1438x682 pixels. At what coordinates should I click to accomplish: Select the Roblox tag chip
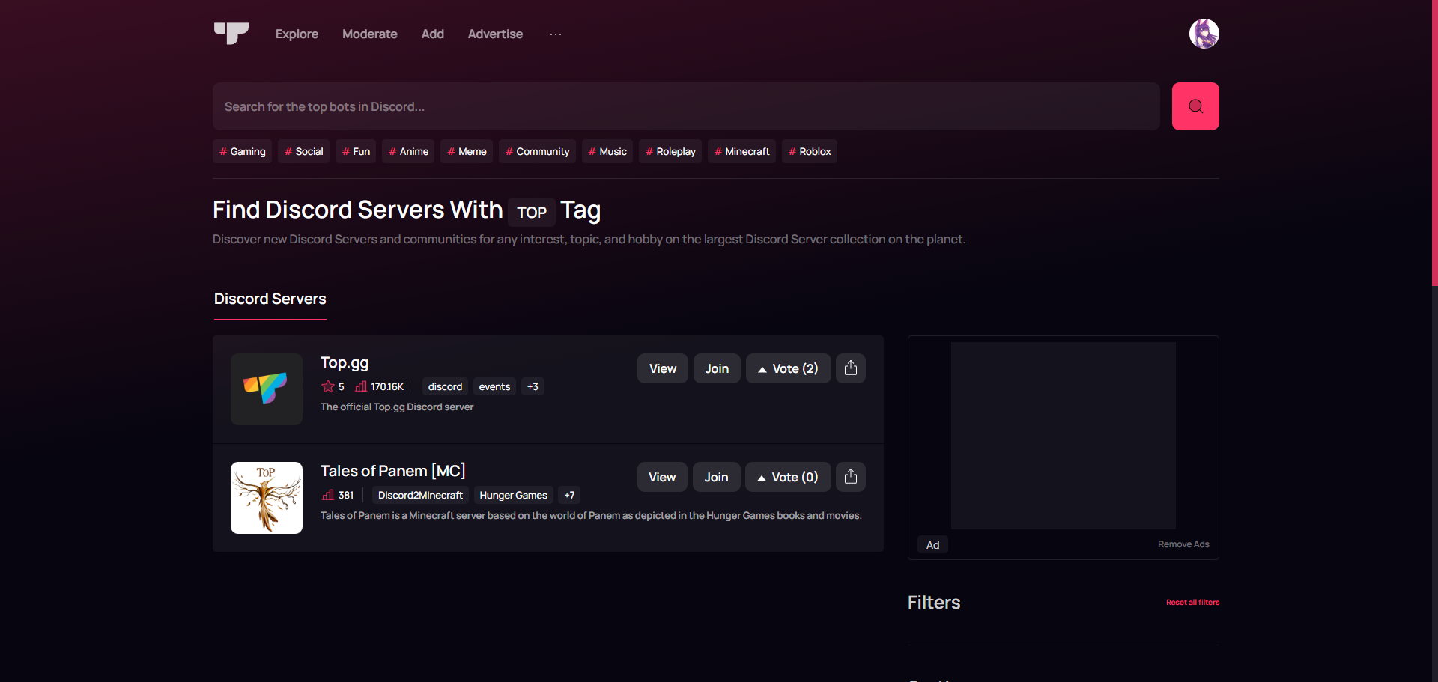[810, 151]
